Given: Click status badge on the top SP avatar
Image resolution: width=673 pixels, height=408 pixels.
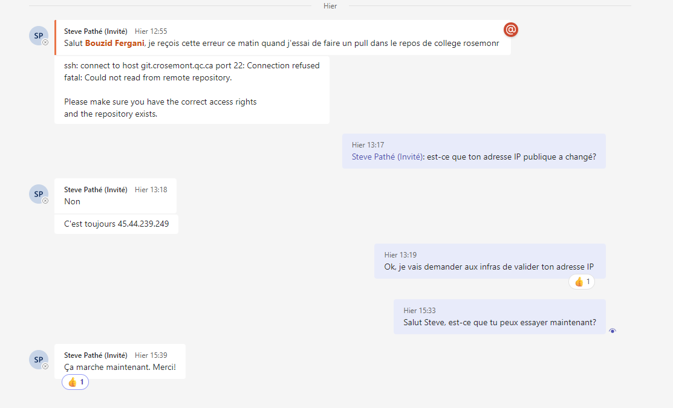Looking at the screenshot, I should pos(45,42).
